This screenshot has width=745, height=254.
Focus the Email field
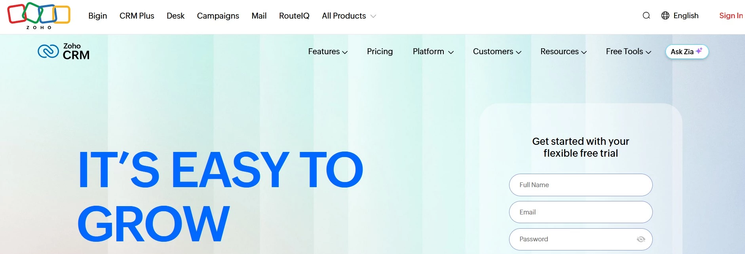coord(581,212)
